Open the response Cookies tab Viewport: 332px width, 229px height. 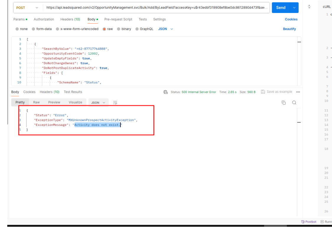click(29, 92)
